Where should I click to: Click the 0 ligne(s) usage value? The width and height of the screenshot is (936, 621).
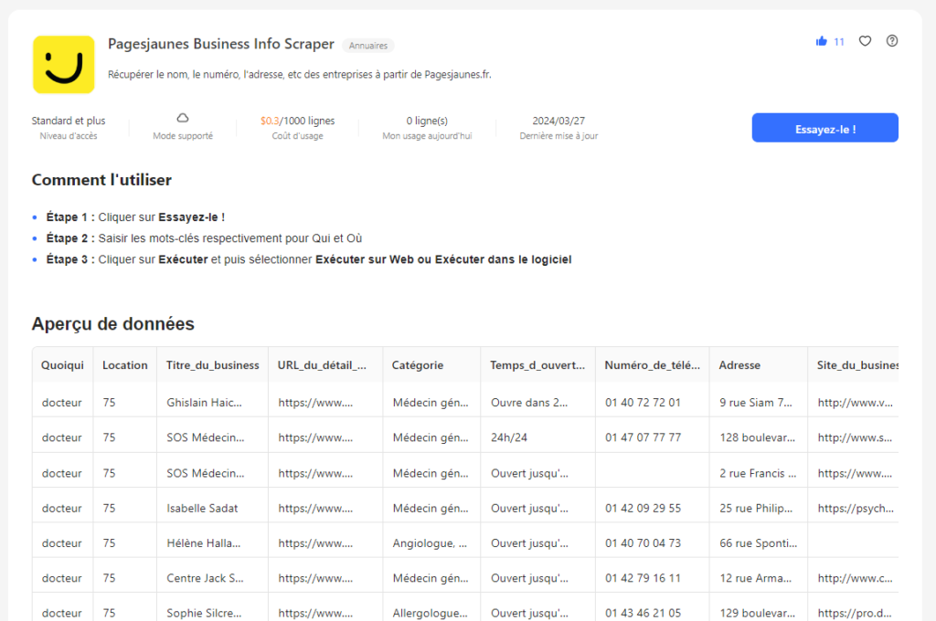click(x=427, y=121)
